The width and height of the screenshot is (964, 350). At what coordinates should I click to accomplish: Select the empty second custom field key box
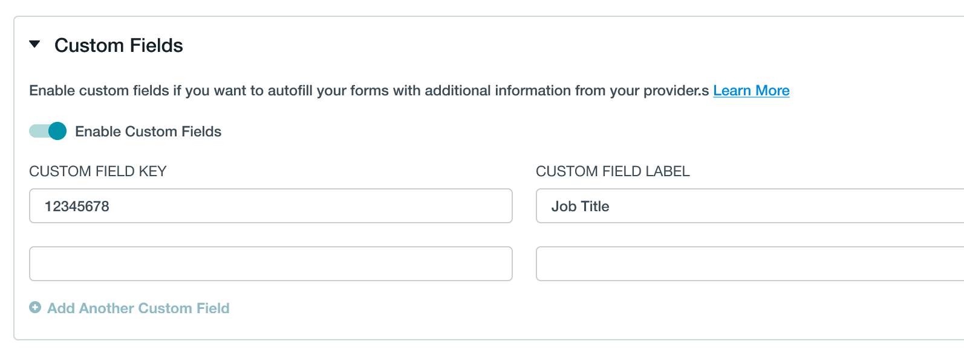pyautogui.click(x=270, y=264)
